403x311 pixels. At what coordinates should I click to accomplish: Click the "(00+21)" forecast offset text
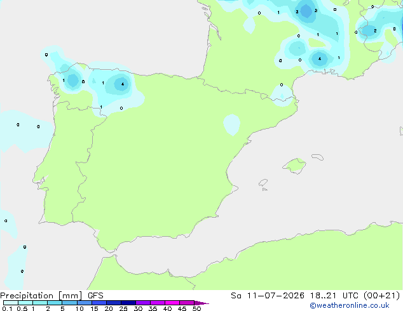click(382, 296)
